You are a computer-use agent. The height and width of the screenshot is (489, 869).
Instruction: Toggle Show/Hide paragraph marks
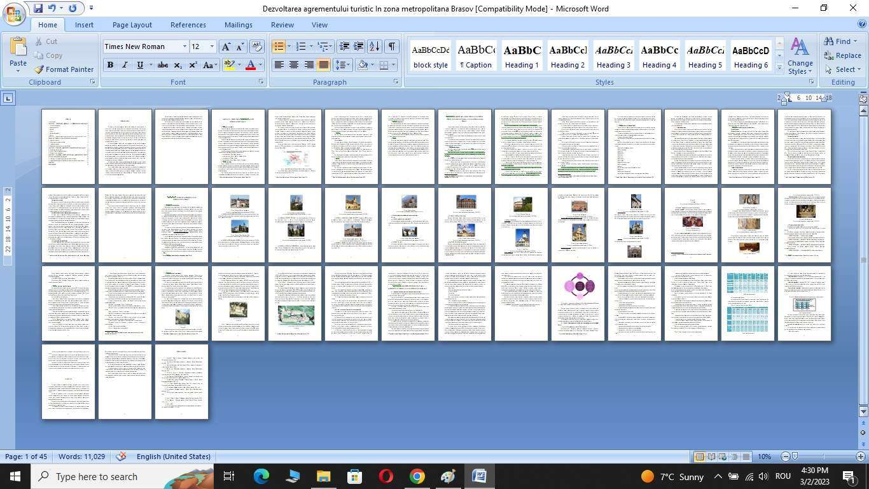[392, 46]
